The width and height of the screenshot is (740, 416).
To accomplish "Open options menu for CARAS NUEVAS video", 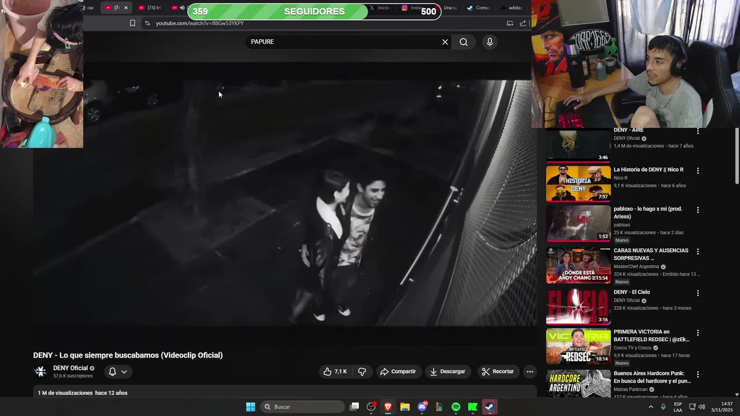I will click(x=698, y=252).
